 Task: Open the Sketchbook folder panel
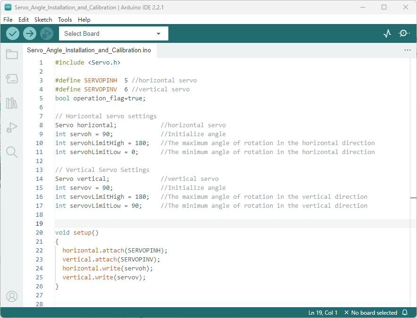(12, 54)
